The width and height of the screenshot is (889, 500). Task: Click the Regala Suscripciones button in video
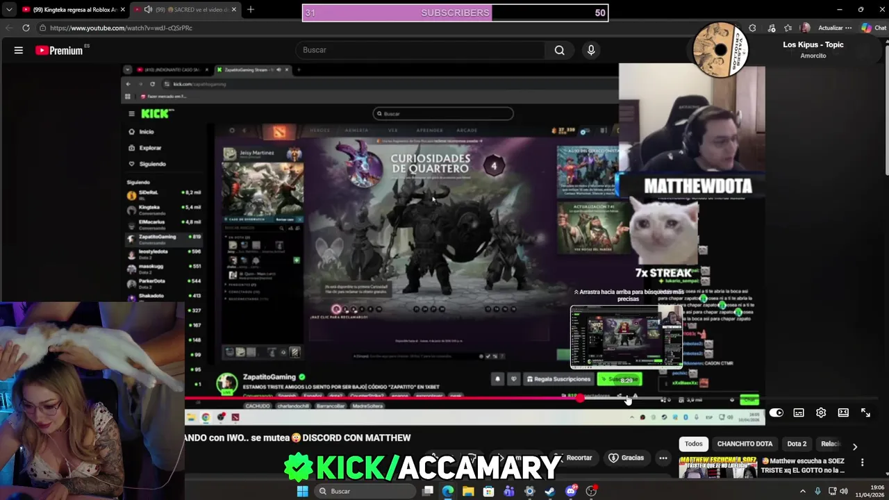tap(558, 379)
